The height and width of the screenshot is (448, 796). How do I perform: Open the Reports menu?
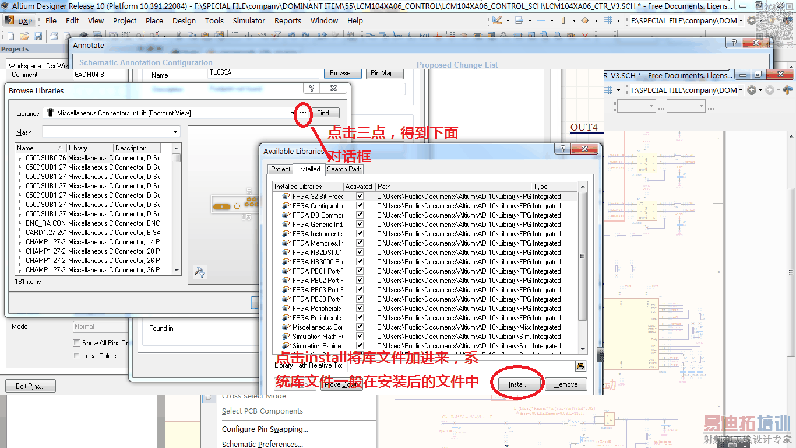[x=288, y=20]
